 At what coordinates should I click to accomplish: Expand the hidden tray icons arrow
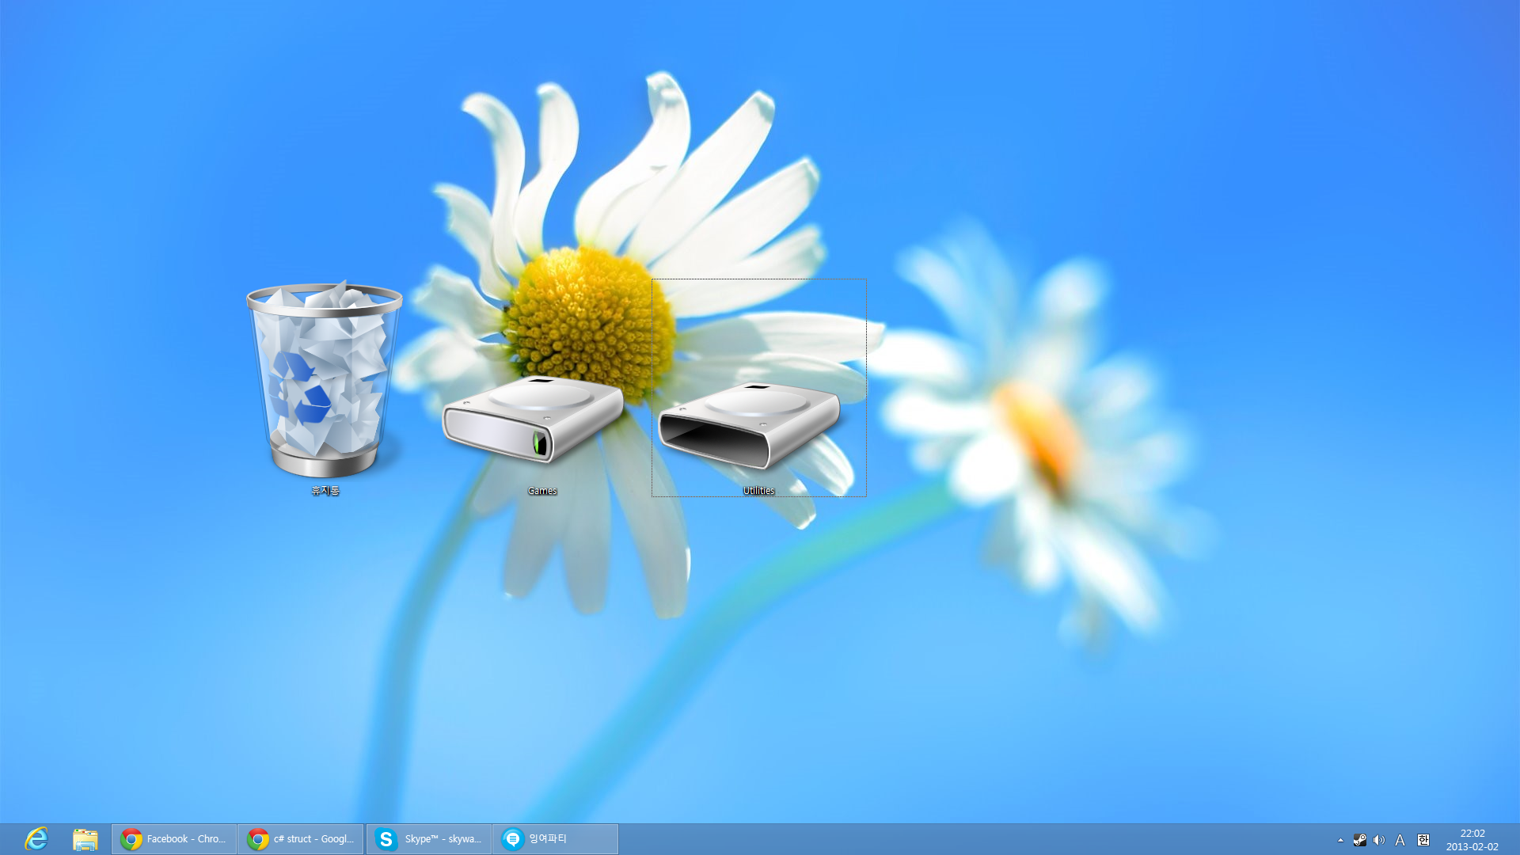1340,840
